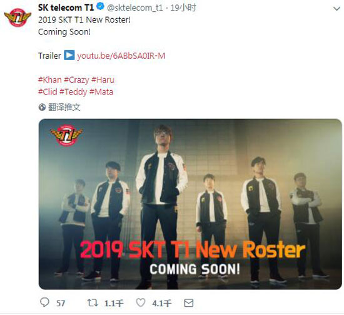Click the globe translate icon

tap(42, 107)
